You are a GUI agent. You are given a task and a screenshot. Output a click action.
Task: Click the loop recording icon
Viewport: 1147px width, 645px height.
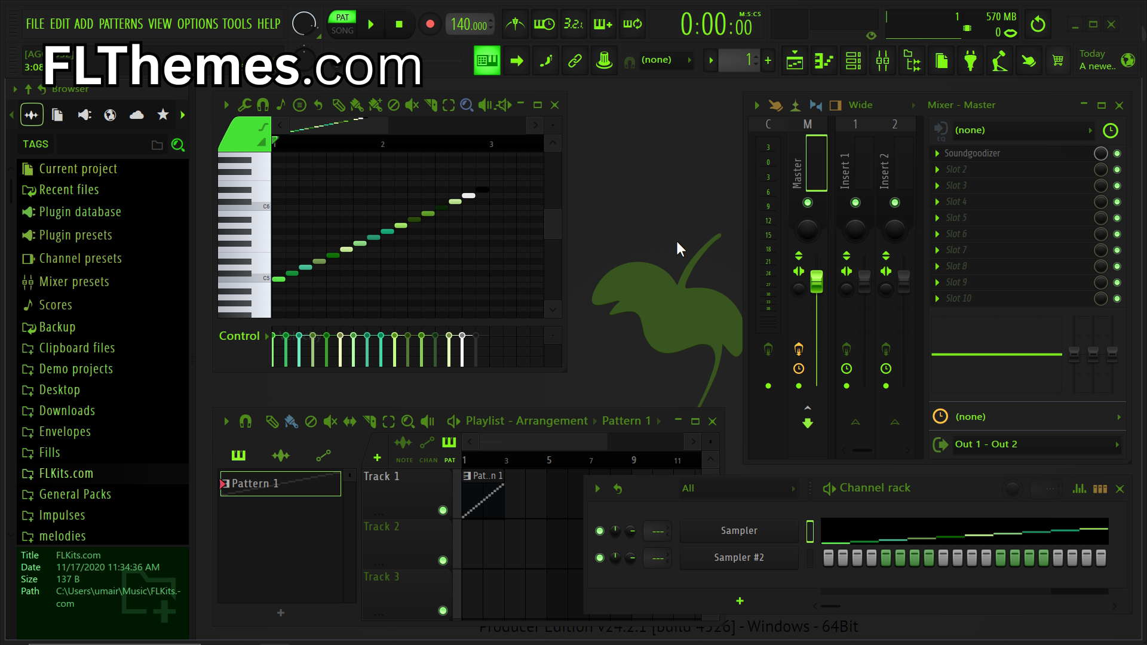(632, 24)
